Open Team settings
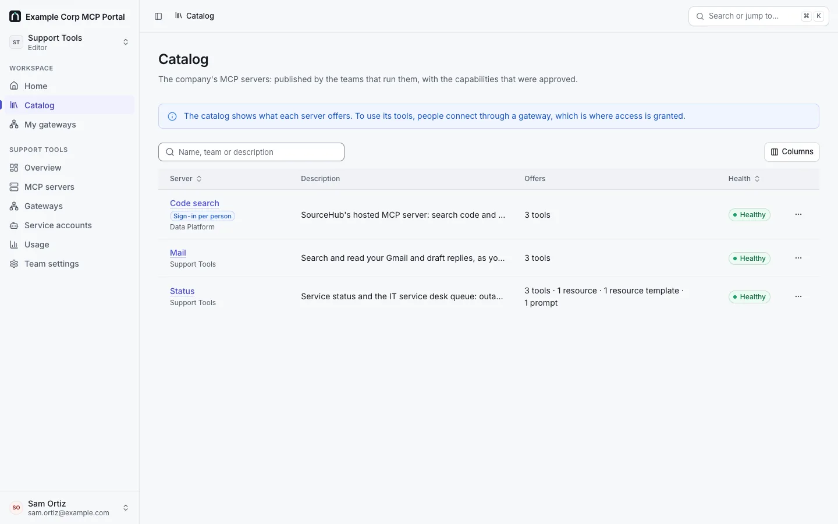This screenshot has height=524, width=838. coord(69,264)
